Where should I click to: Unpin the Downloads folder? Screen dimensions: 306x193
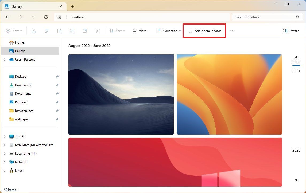coord(57,85)
